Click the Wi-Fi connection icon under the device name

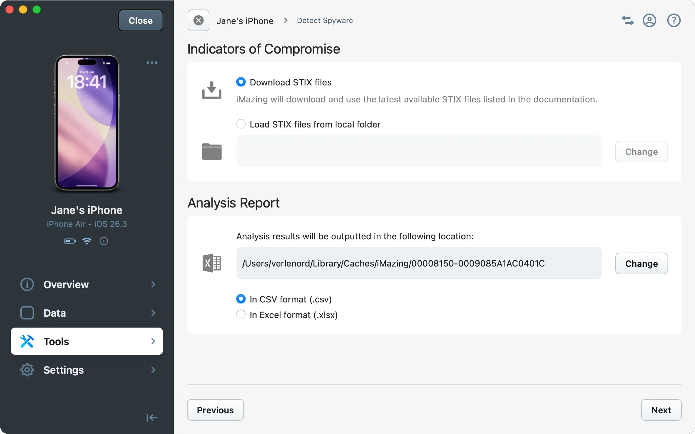[x=87, y=241]
